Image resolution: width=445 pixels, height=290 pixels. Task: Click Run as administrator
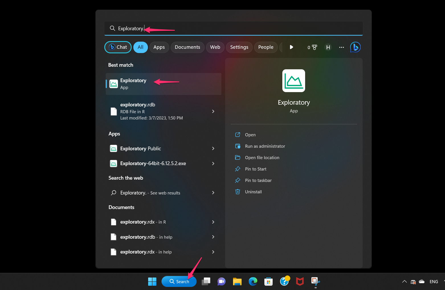coord(265,146)
